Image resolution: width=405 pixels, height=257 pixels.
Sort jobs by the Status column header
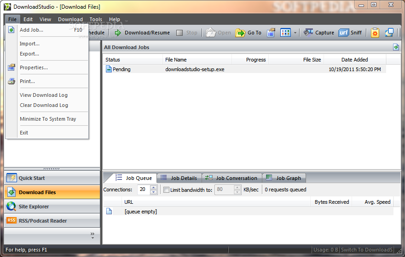[x=133, y=60]
